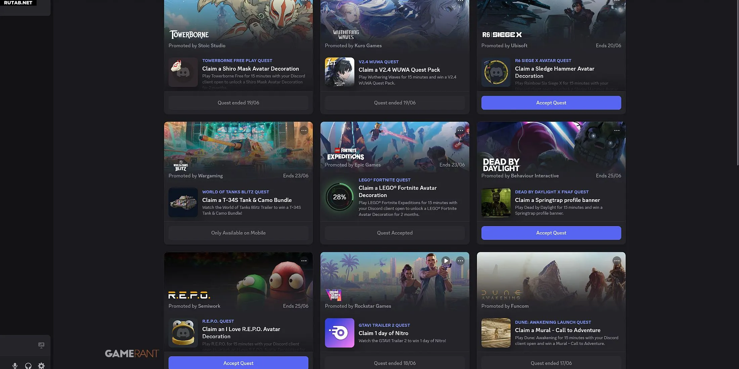Screen dimensions: 739x369
Task: Click 'Ends 23/06' on World of Tanks card
Action: (296, 176)
